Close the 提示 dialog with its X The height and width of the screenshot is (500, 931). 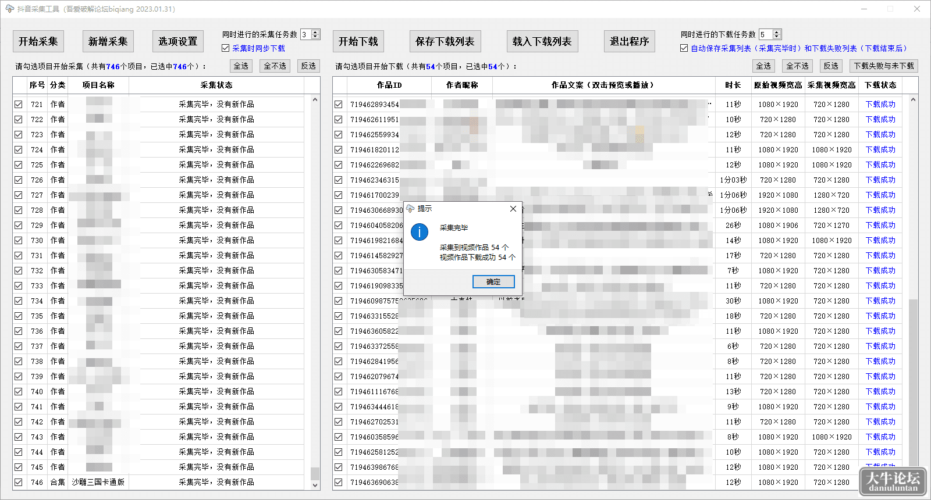(x=513, y=209)
